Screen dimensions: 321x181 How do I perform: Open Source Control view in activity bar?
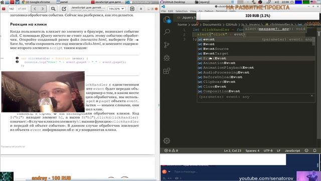167,45
